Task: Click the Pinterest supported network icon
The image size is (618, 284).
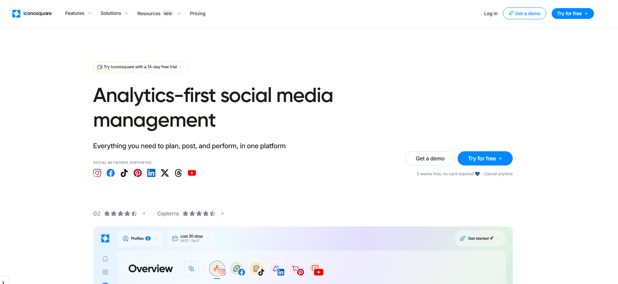Action: 138,173
